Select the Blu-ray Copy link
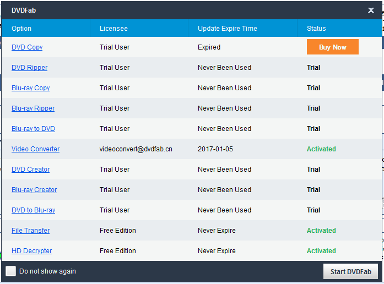This screenshot has width=384, height=284. pyautogui.click(x=30, y=88)
